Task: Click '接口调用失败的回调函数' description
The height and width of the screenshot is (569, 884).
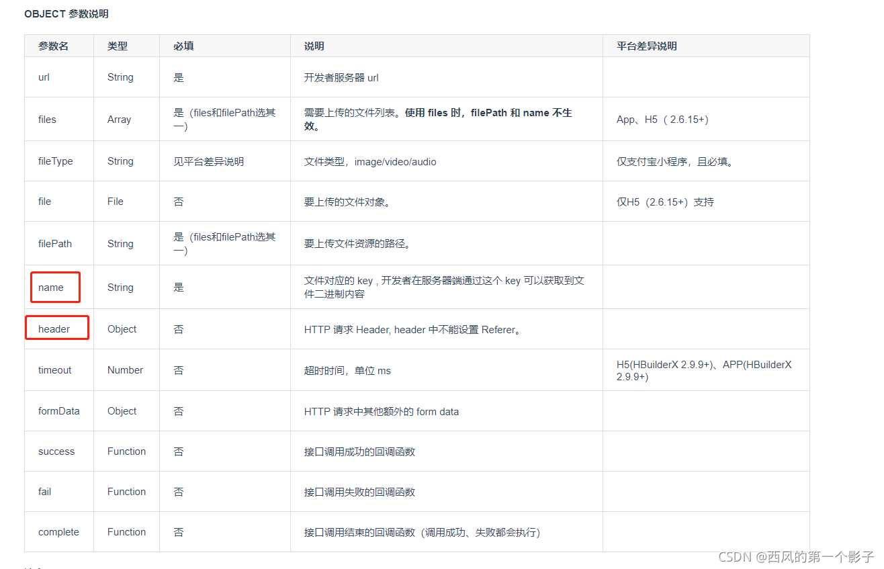Action: (x=359, y=492)
